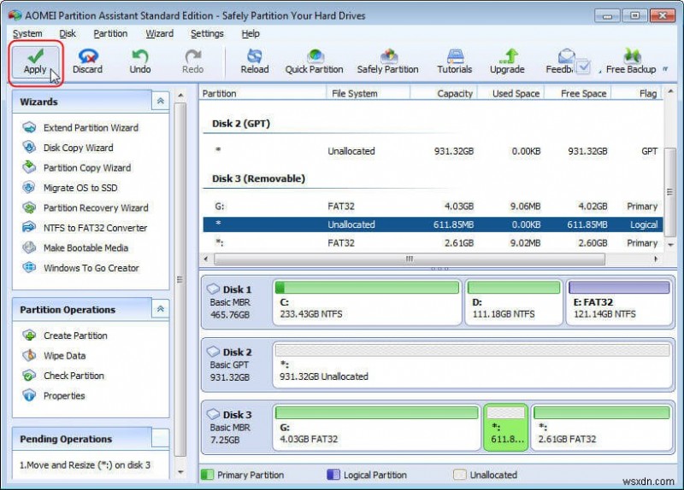Click the Upgrade arrow icon
Viewport: 684px width, 490px height.
[x=507, y=56]
